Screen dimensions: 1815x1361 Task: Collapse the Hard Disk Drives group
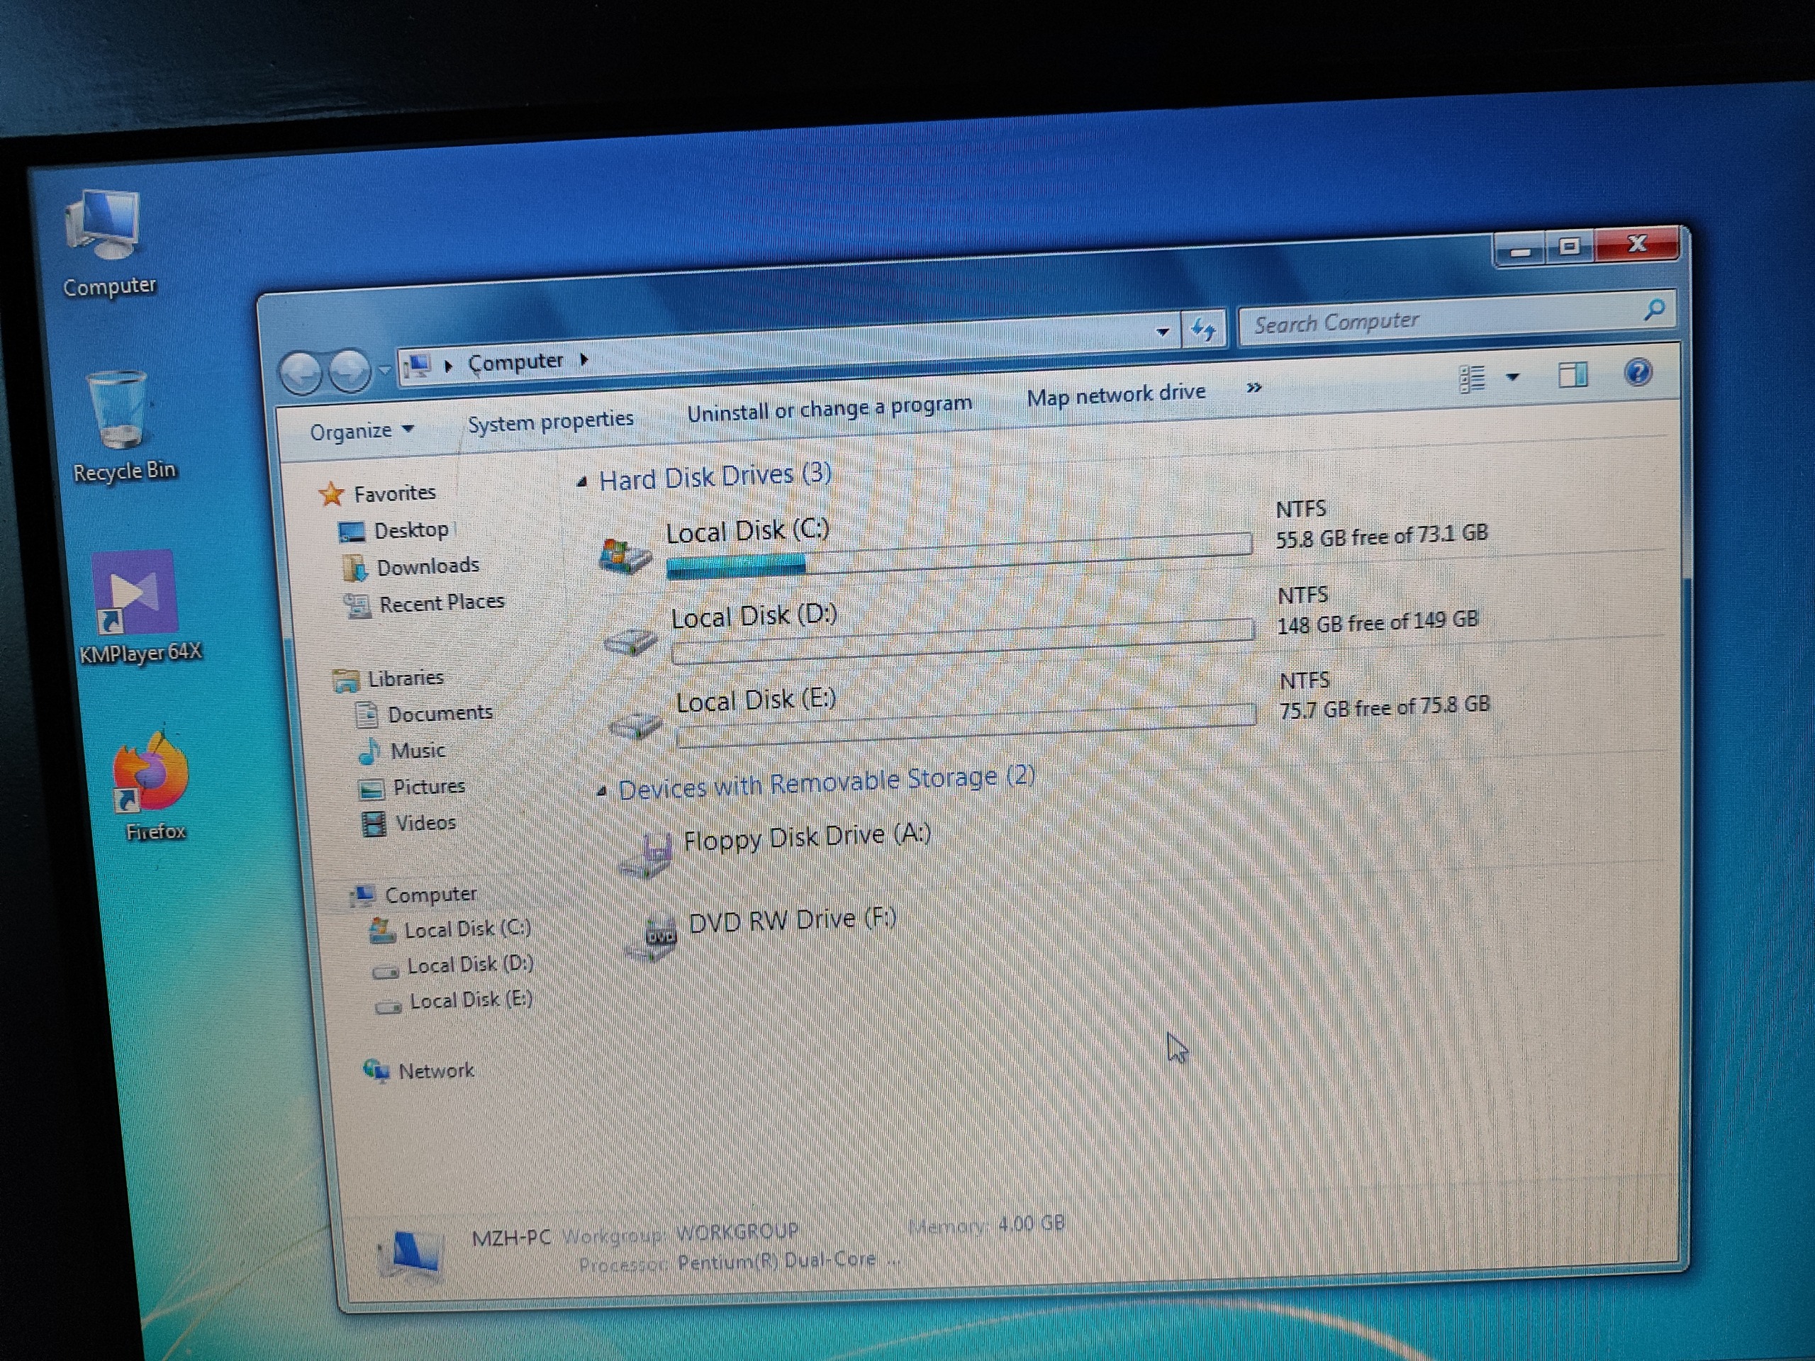point(582,483)
